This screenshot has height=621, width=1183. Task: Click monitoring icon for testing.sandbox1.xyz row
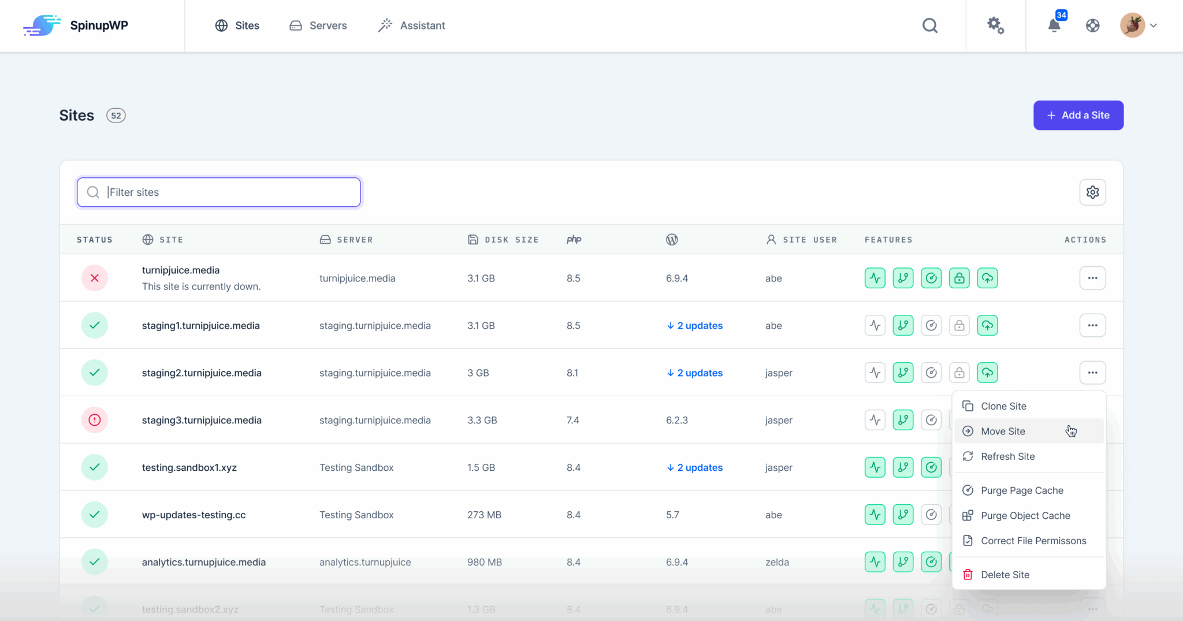click(875, 468)
